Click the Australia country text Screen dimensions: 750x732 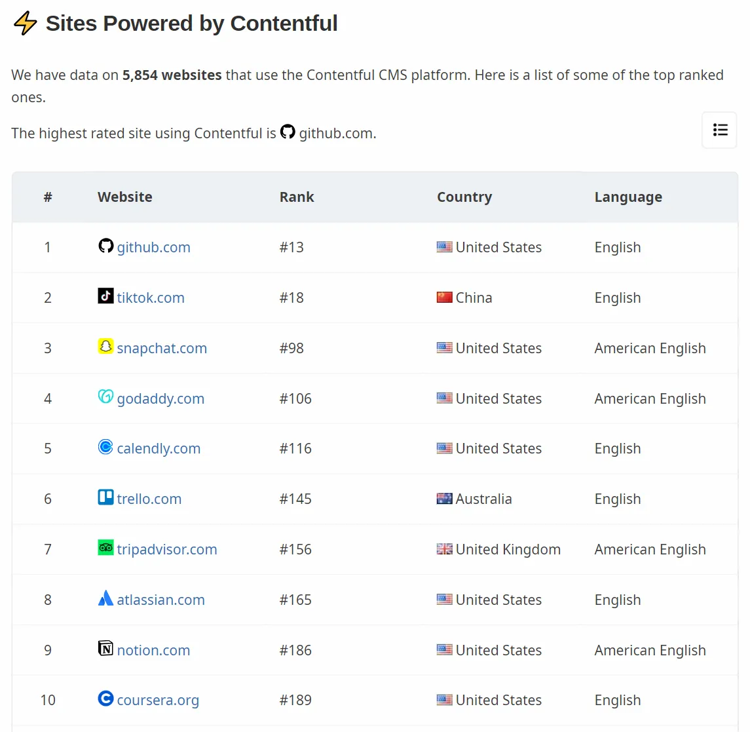(x=483, y=499)
